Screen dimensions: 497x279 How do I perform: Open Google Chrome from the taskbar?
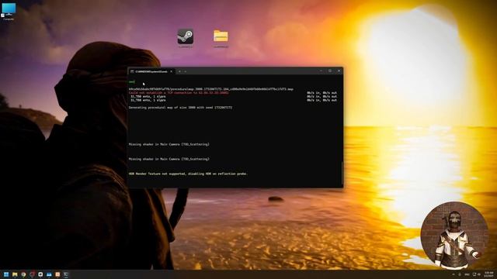coord(23,274)
